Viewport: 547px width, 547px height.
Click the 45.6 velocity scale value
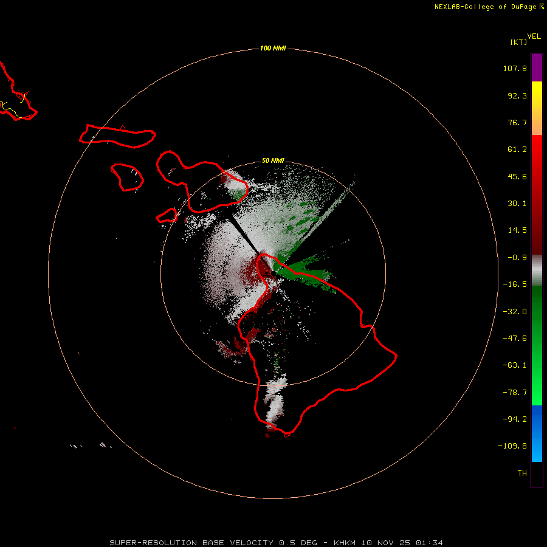[x=517, y=176]
